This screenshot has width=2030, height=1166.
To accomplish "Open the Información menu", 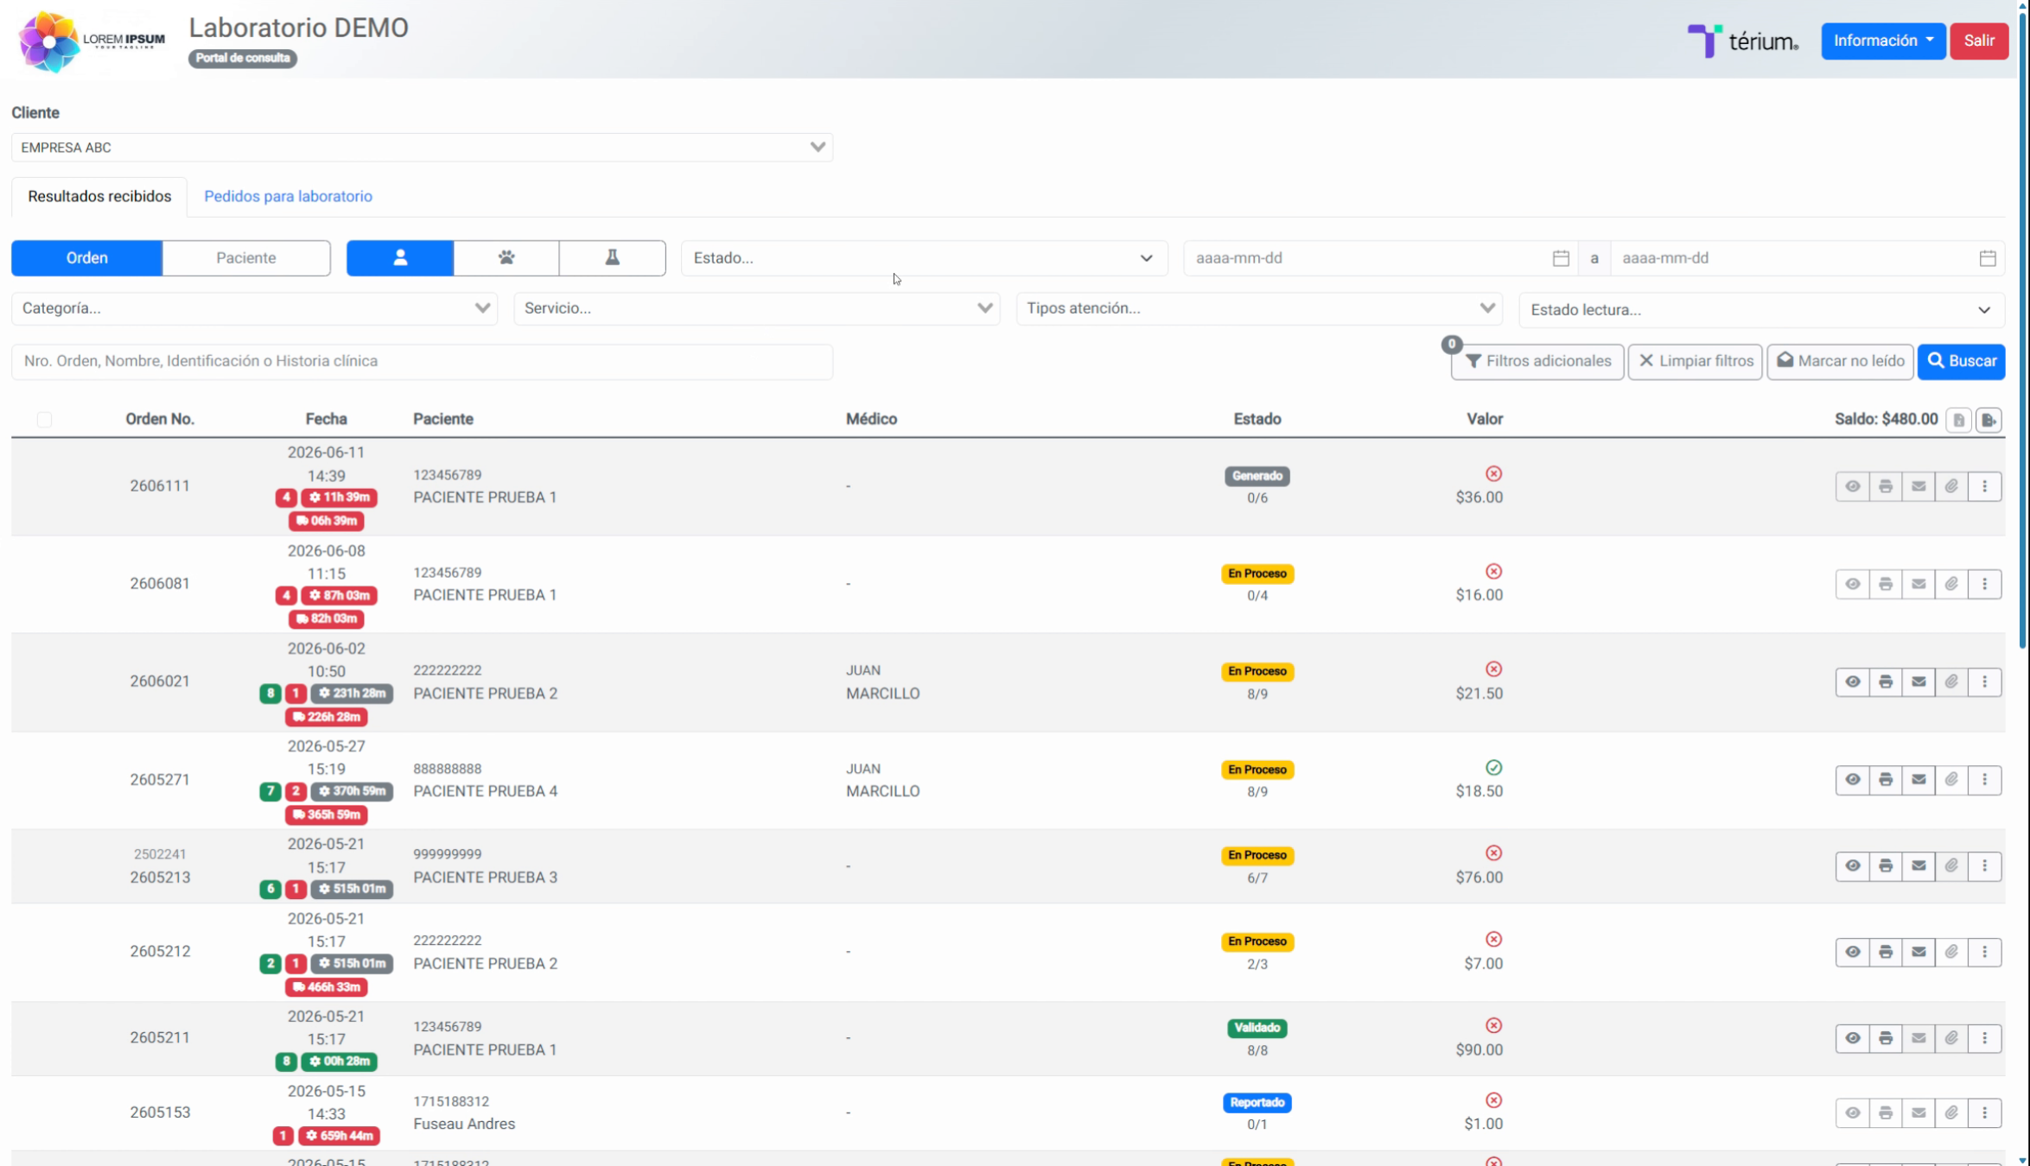I will point(1883,41).
